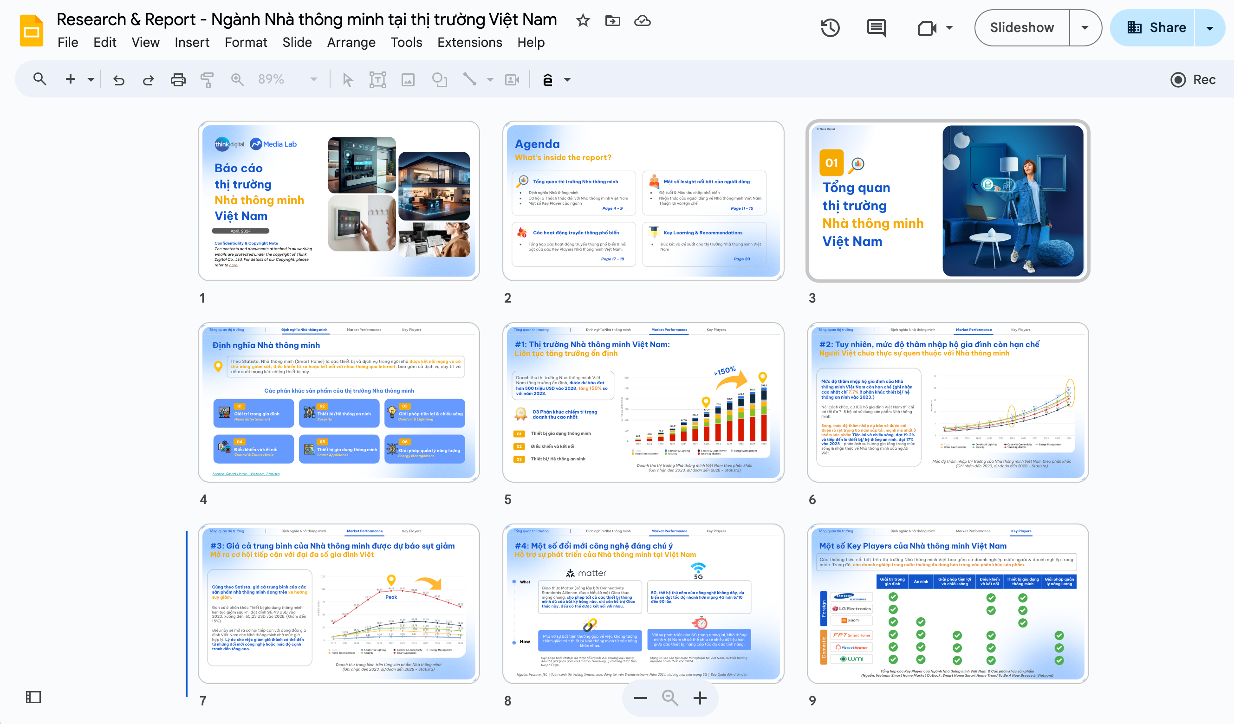Toggle the filmstrip view at bottom left

pos(33,697)
